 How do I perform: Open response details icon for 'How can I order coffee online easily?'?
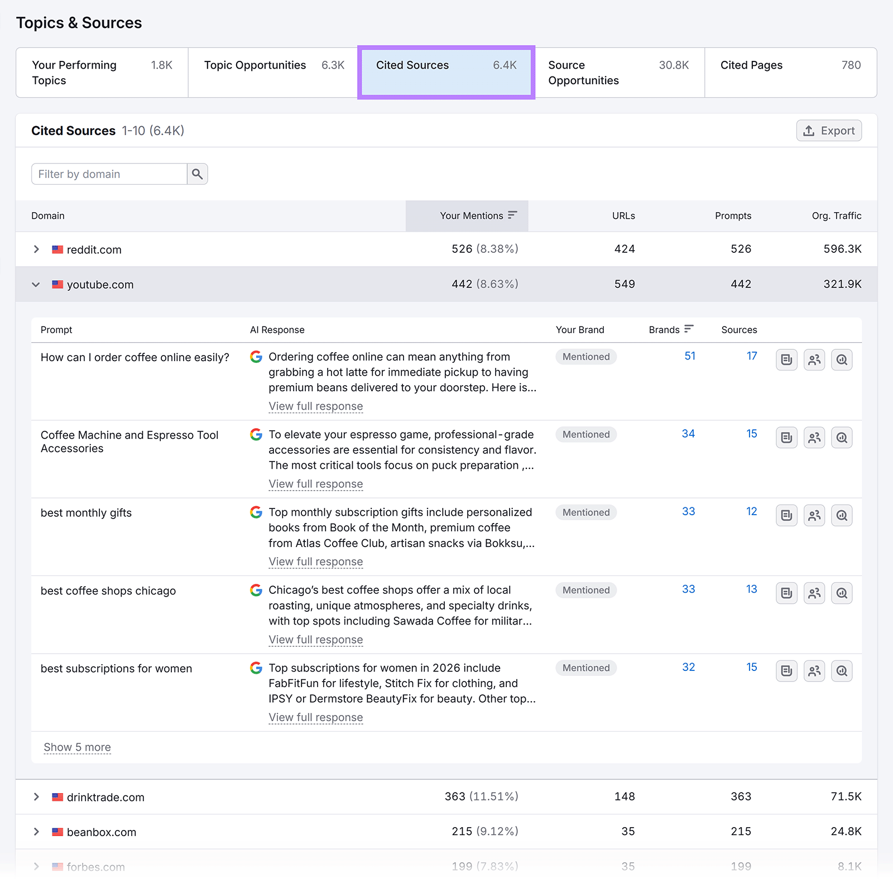pyautogui.click(x=786, y=360)
